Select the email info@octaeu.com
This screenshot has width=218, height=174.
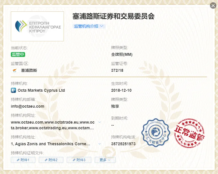click(x=27, y=106)
